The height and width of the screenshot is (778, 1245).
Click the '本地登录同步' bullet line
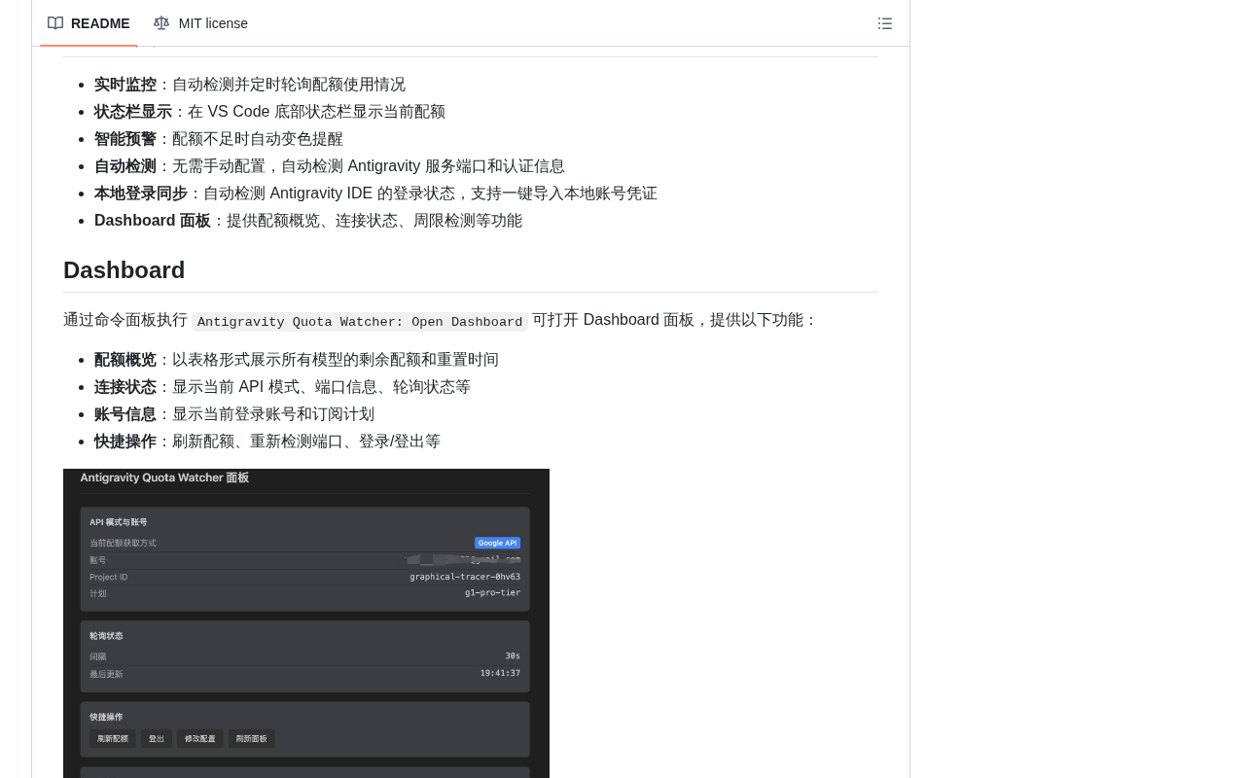375,194
